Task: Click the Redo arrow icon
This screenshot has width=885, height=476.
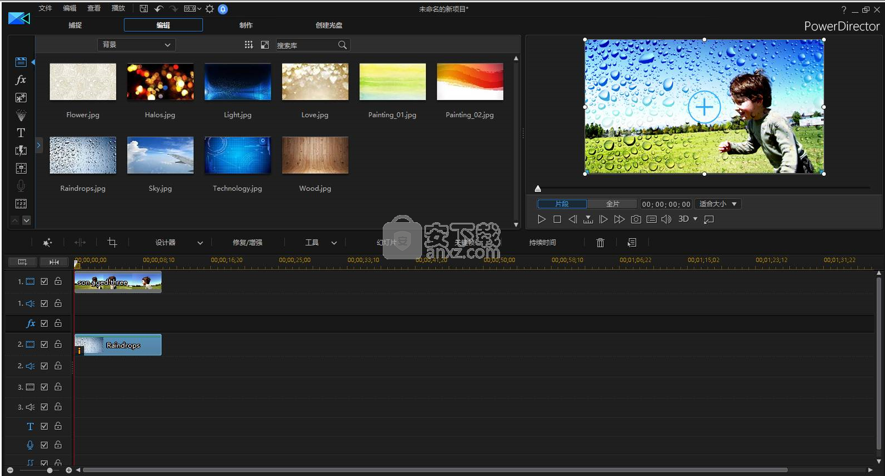Action: tap(174, 9)
